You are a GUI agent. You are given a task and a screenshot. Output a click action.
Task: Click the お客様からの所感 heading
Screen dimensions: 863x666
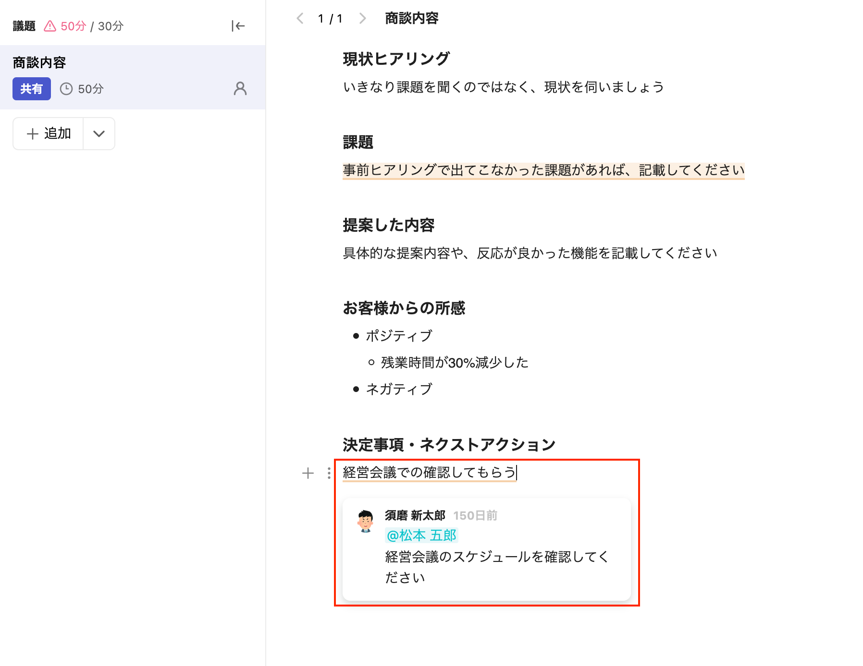click(404, 308)
